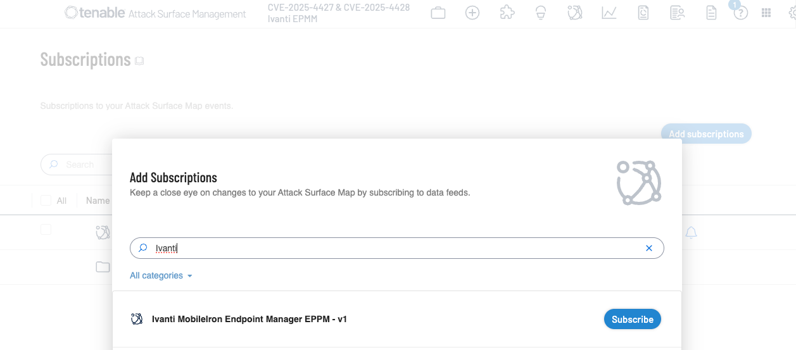Click the plain document icon in top bar
The width and height of the screenshot is (796, 350).
(712, 13)
